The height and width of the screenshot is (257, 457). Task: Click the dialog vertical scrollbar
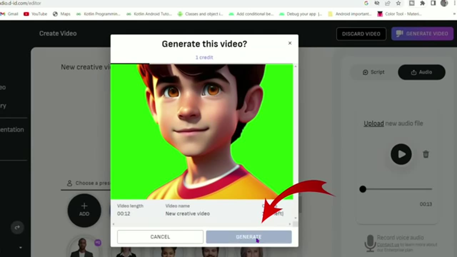(x=295, y=143)
